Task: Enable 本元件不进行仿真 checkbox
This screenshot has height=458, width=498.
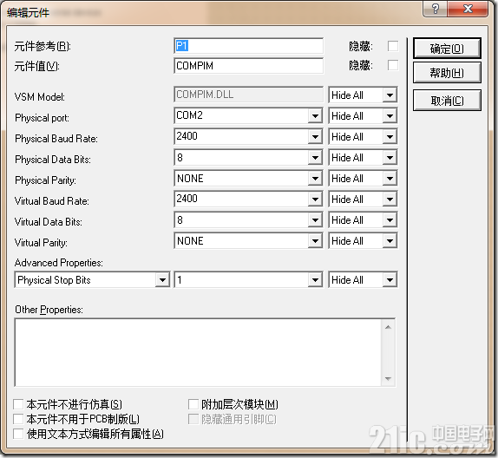Action: 18,404
